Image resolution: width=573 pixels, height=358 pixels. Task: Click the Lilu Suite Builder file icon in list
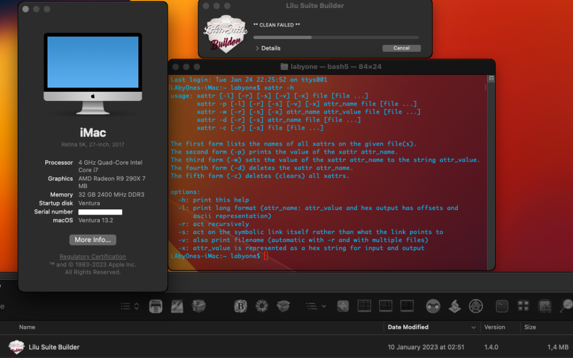click(17, 347)
